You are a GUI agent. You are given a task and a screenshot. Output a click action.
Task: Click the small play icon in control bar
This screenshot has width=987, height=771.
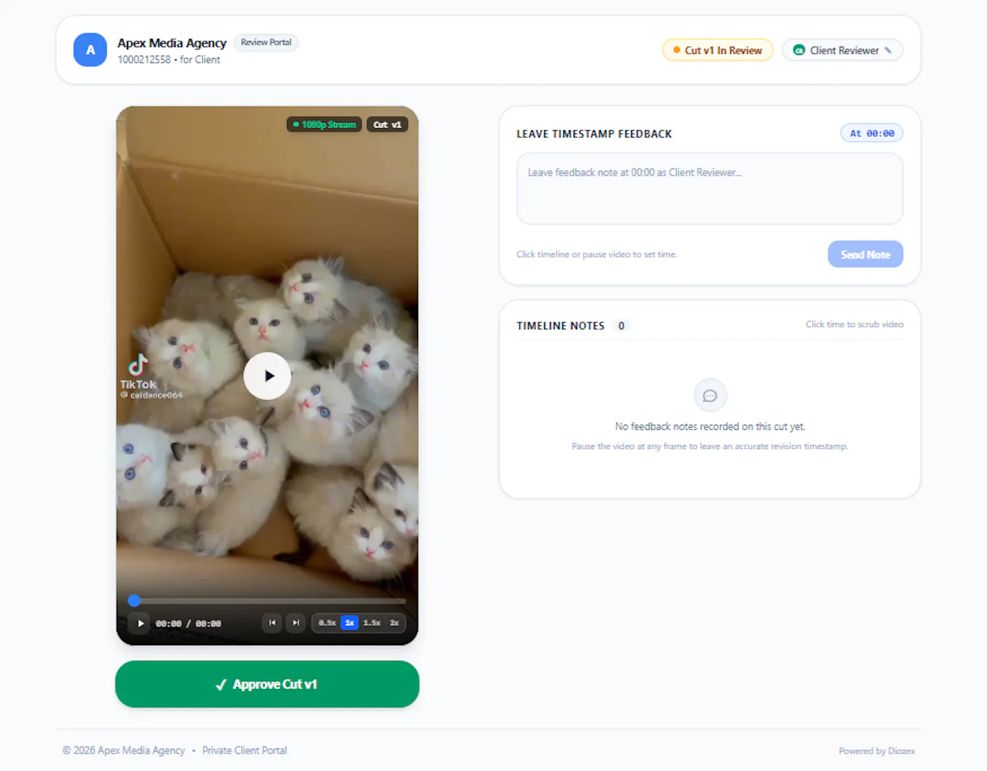click(x=141, y=623)
